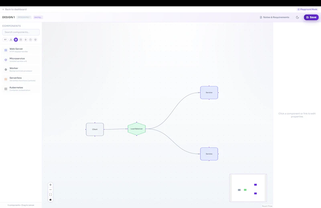Click the Microservice label
The width and height of the screenshot is (321, 208).
17,58
